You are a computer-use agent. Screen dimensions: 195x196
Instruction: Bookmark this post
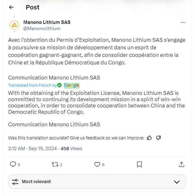pyautogui.click(x=139, y=164)
